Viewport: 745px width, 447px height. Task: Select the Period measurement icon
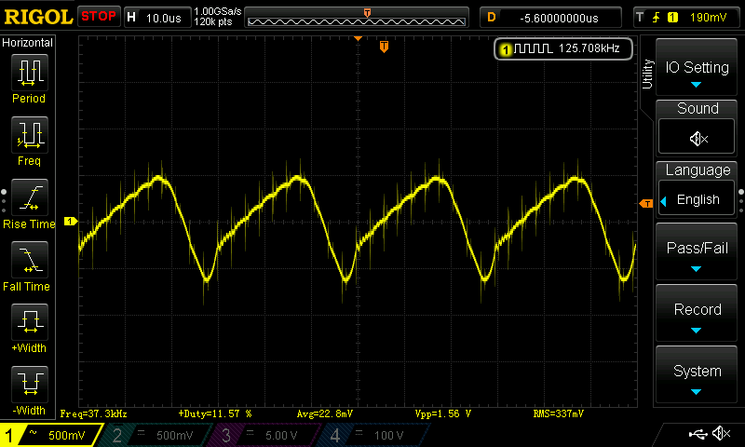[x=30, y=73]
